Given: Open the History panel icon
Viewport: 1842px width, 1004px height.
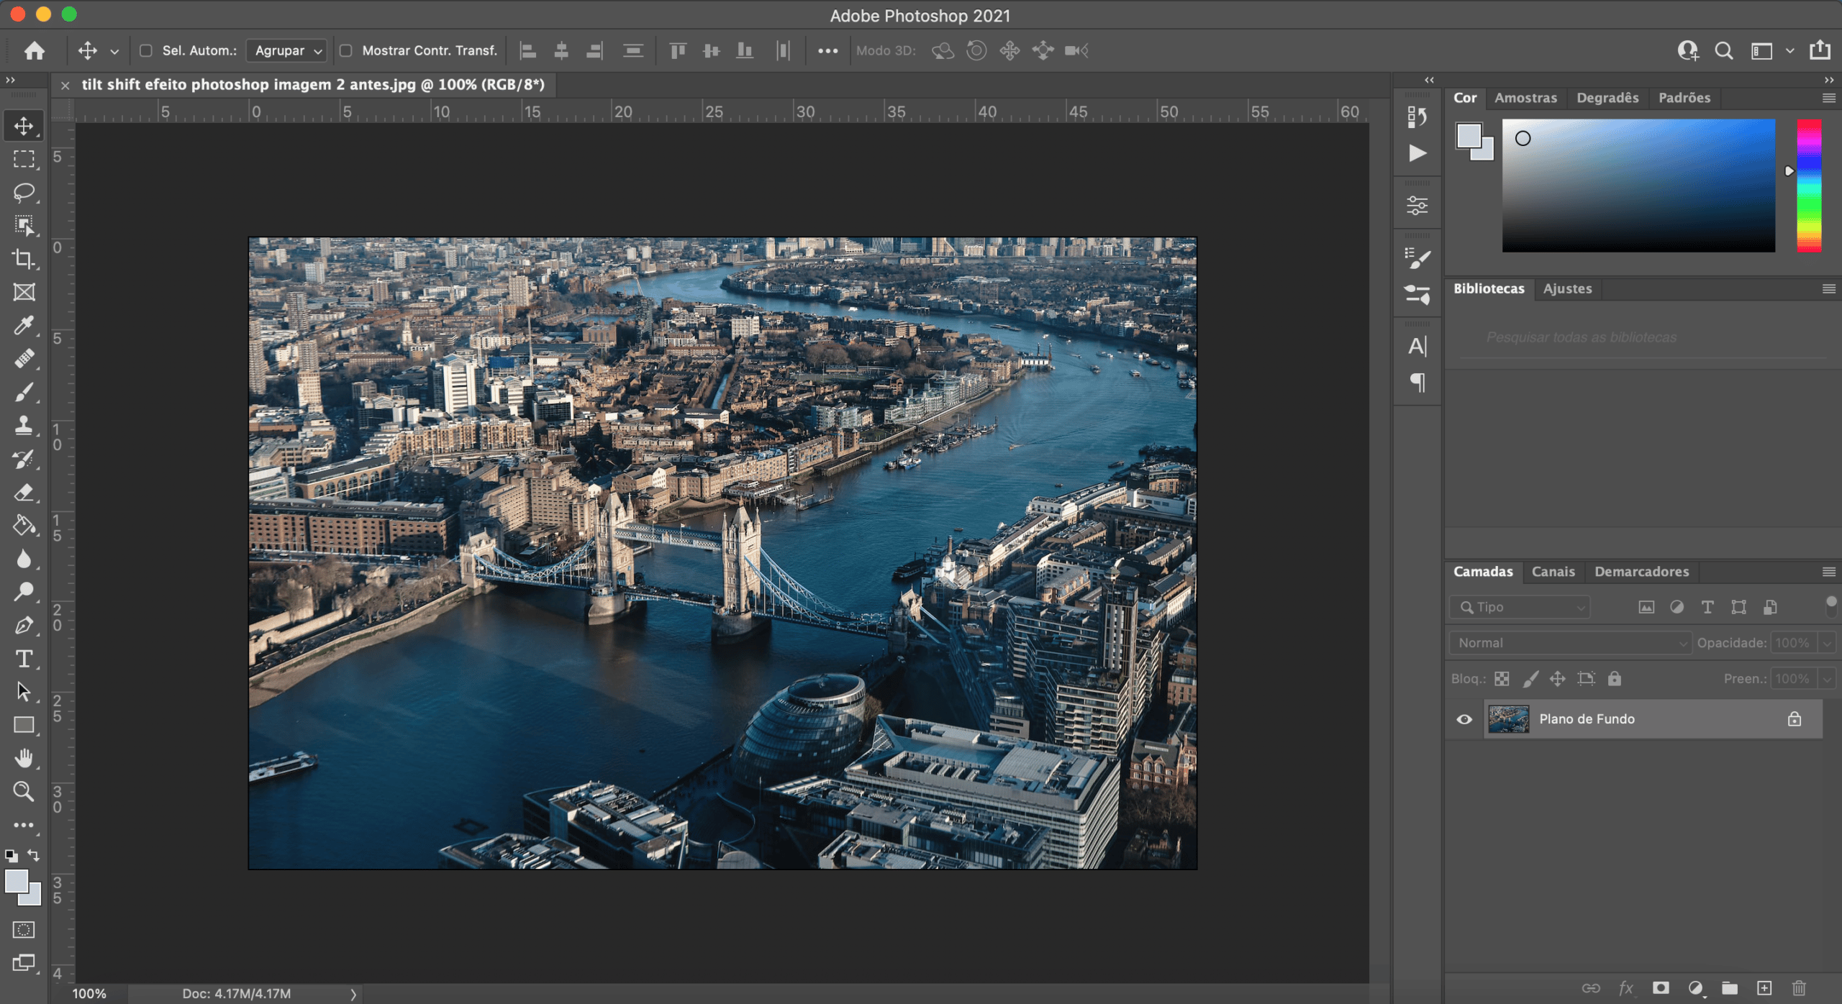Looking at the screenshot, I should point(1417,117).
